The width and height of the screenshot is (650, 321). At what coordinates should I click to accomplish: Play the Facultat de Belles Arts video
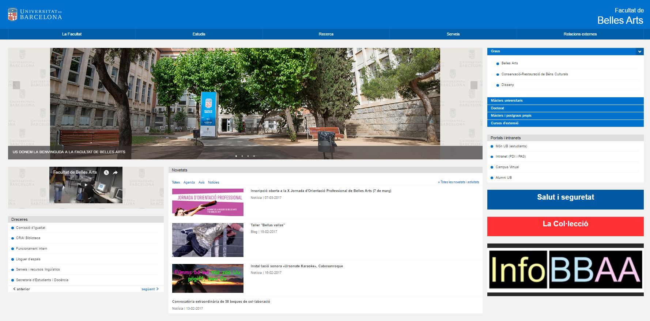[86, 185]
